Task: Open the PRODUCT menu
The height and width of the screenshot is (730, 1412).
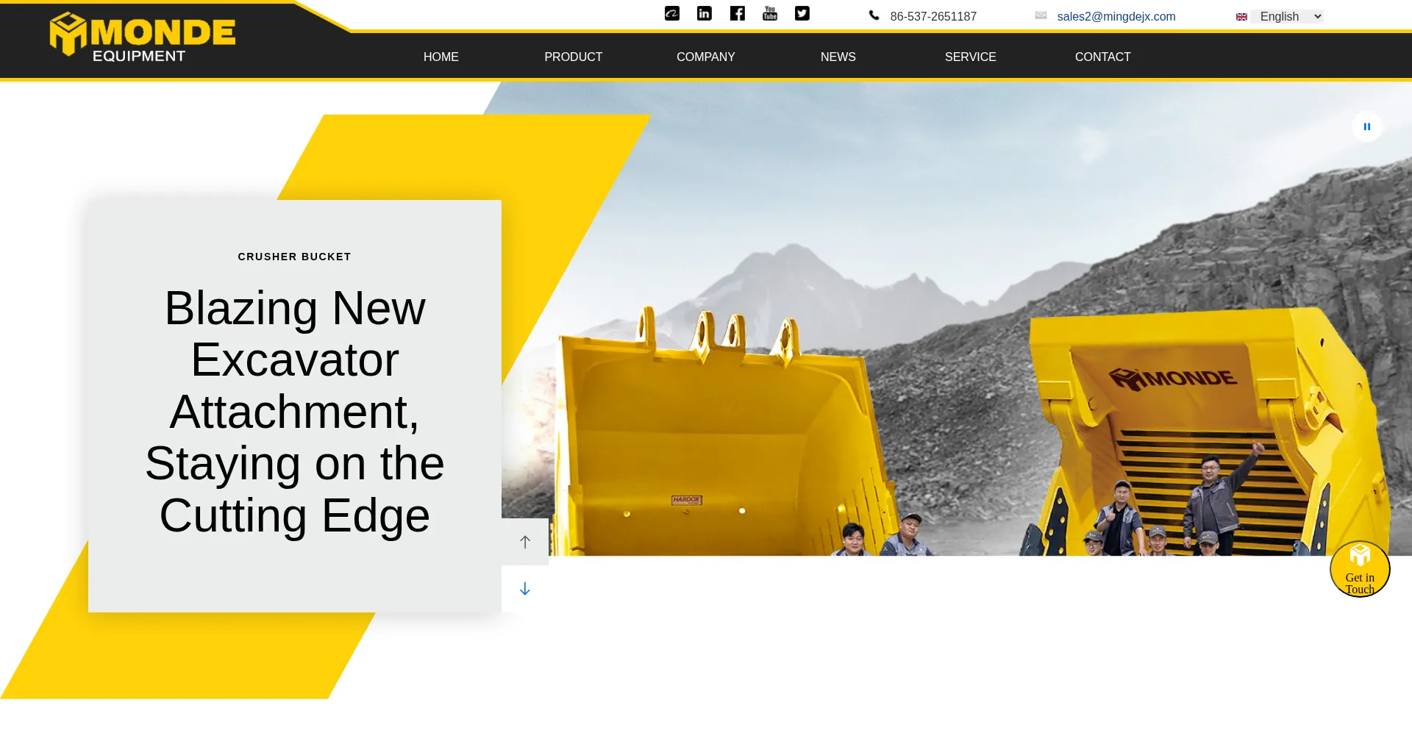Action: 573,57
